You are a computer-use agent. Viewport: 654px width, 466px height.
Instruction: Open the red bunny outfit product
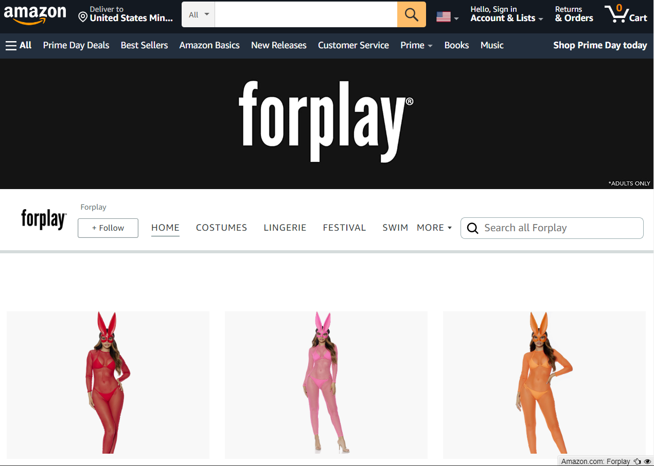[108, 385]
